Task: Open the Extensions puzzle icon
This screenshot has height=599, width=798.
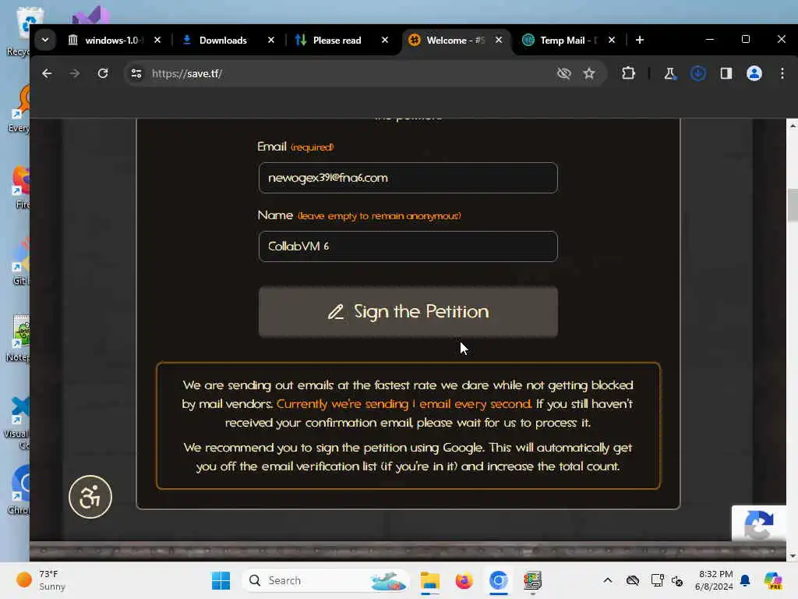Action: tap(629, 73)
